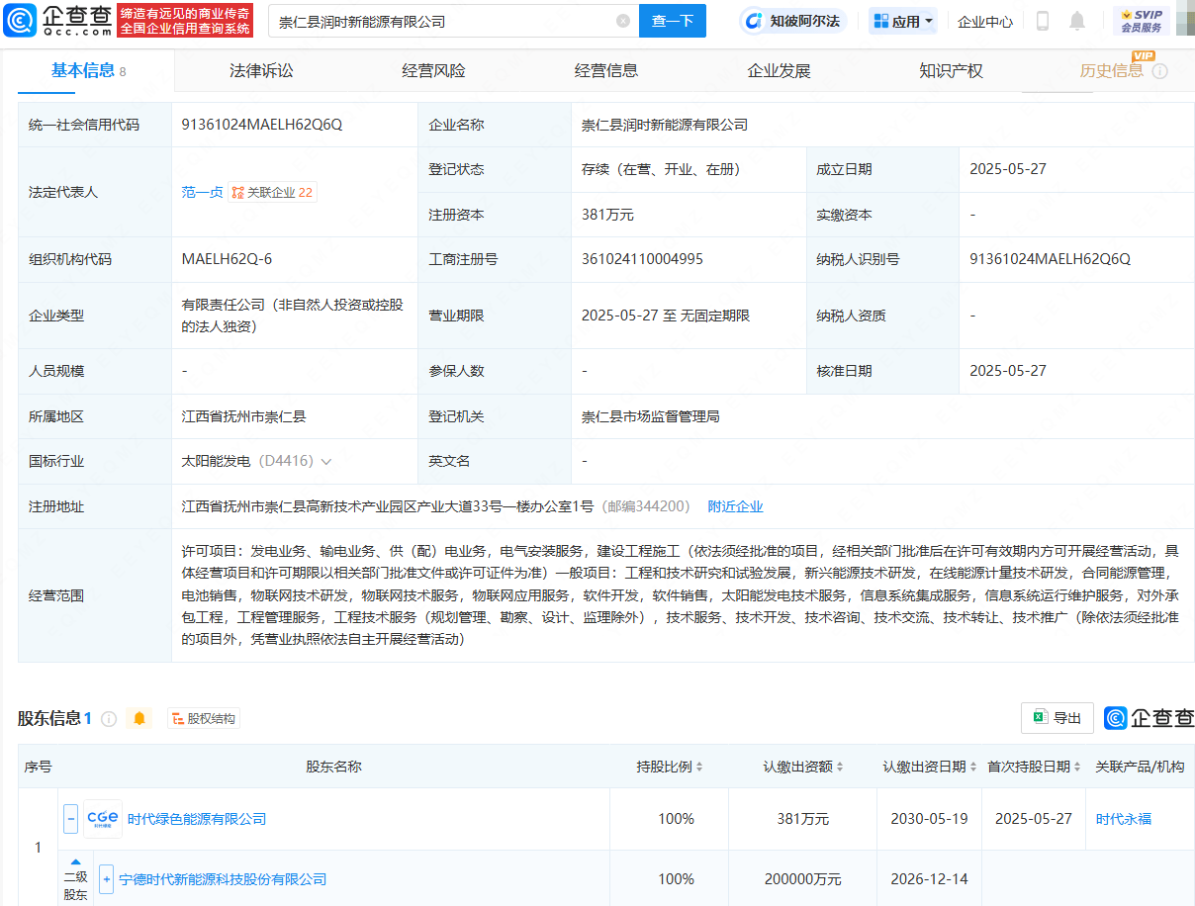
Task: Switch to the 基本信息 tab
Action: [x=88, y=70]
